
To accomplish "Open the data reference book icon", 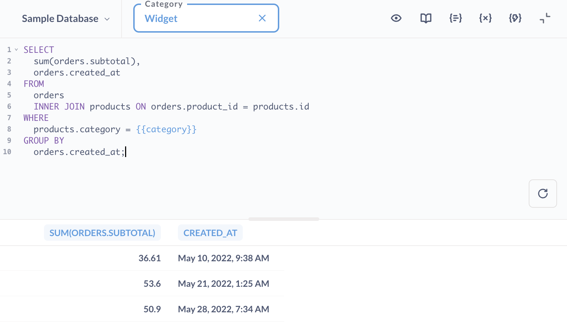I will (426, 18).
